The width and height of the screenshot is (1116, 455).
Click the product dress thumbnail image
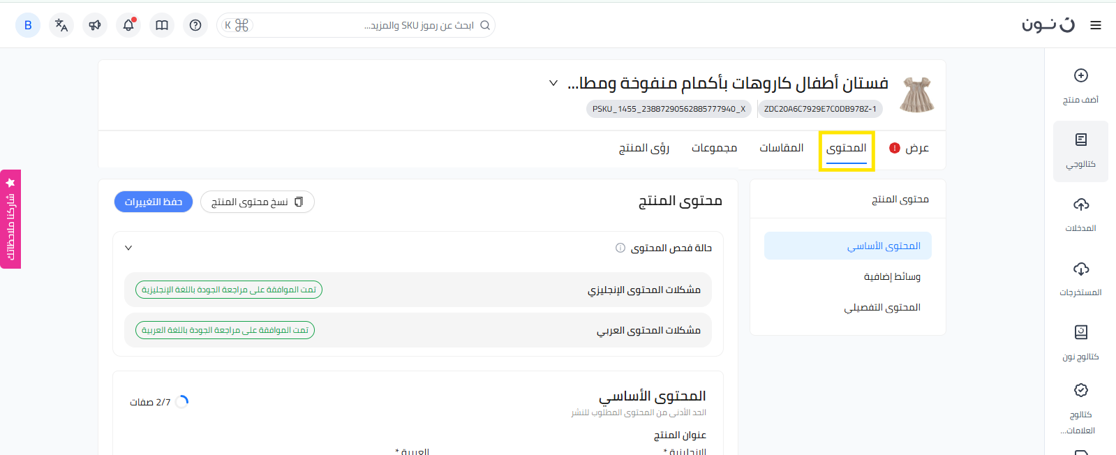coord(916,95)
